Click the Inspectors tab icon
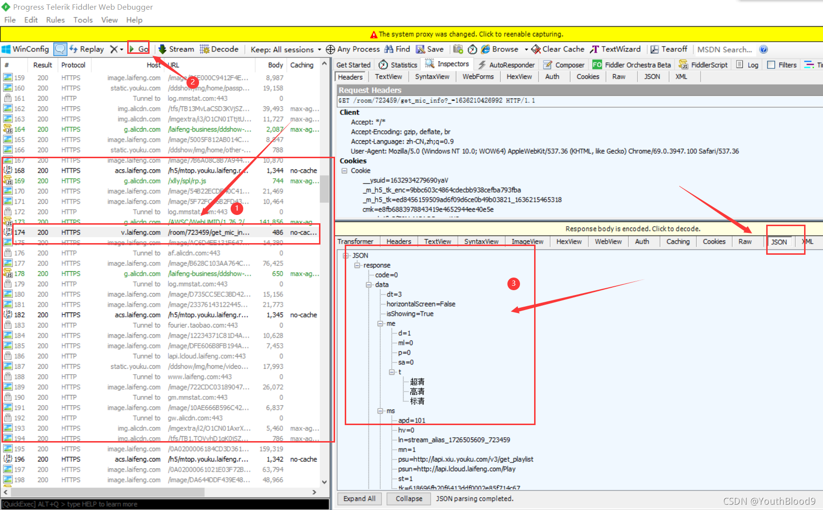Image resolution: width=823 pixels, height=510 pixels. [430, 64]
